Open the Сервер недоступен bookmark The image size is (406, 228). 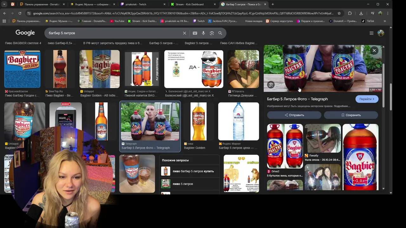(x=279, y=21)
